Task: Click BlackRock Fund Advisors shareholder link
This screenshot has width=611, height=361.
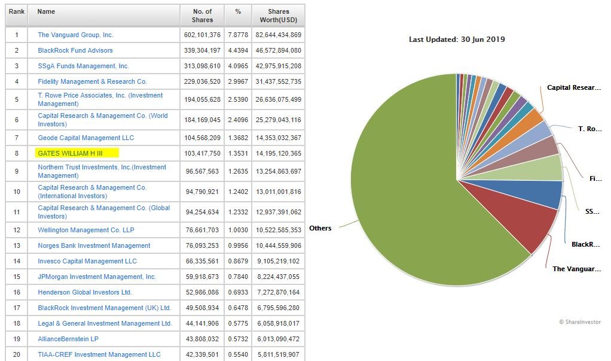Action: 75,50
